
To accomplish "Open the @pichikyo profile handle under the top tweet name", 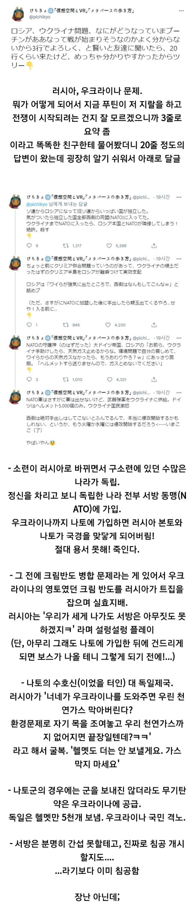I will click(x=40, y=17).
